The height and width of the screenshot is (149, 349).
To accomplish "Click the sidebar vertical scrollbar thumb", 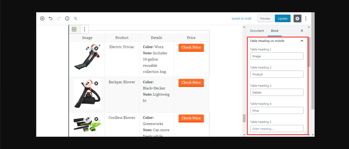I will (309, 52).
